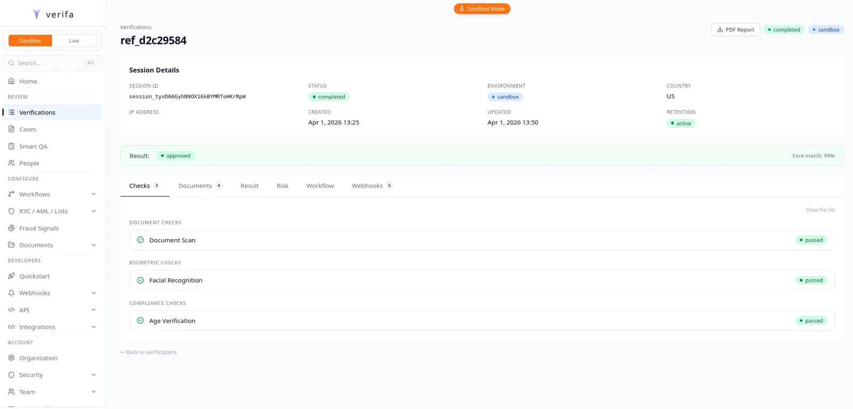Switch to the Workflow tab

pyautogui.click(x=320, y=186)
